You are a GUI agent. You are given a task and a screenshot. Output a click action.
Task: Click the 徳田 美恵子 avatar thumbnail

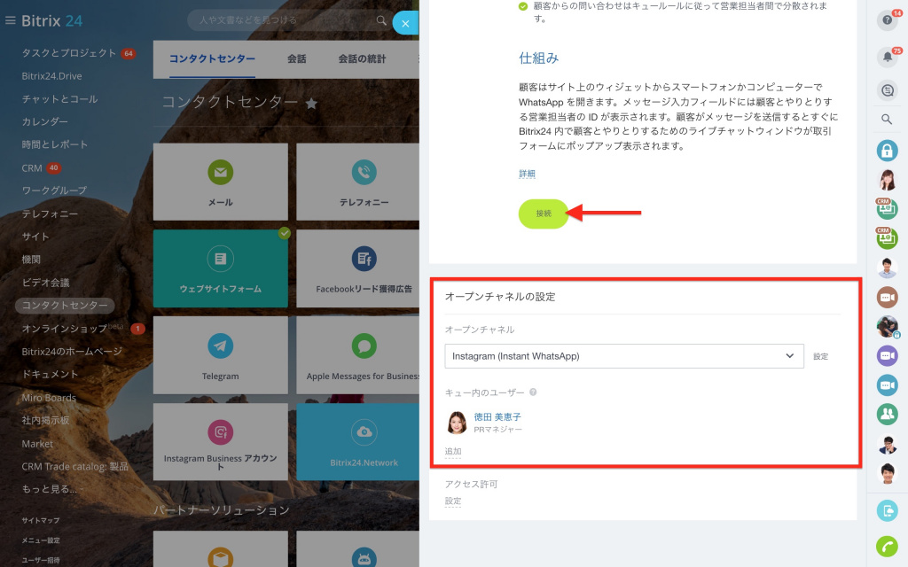457,423
